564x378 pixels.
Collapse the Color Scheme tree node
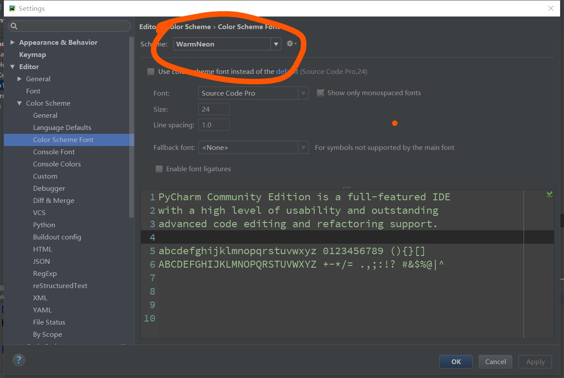pos(20,103)
